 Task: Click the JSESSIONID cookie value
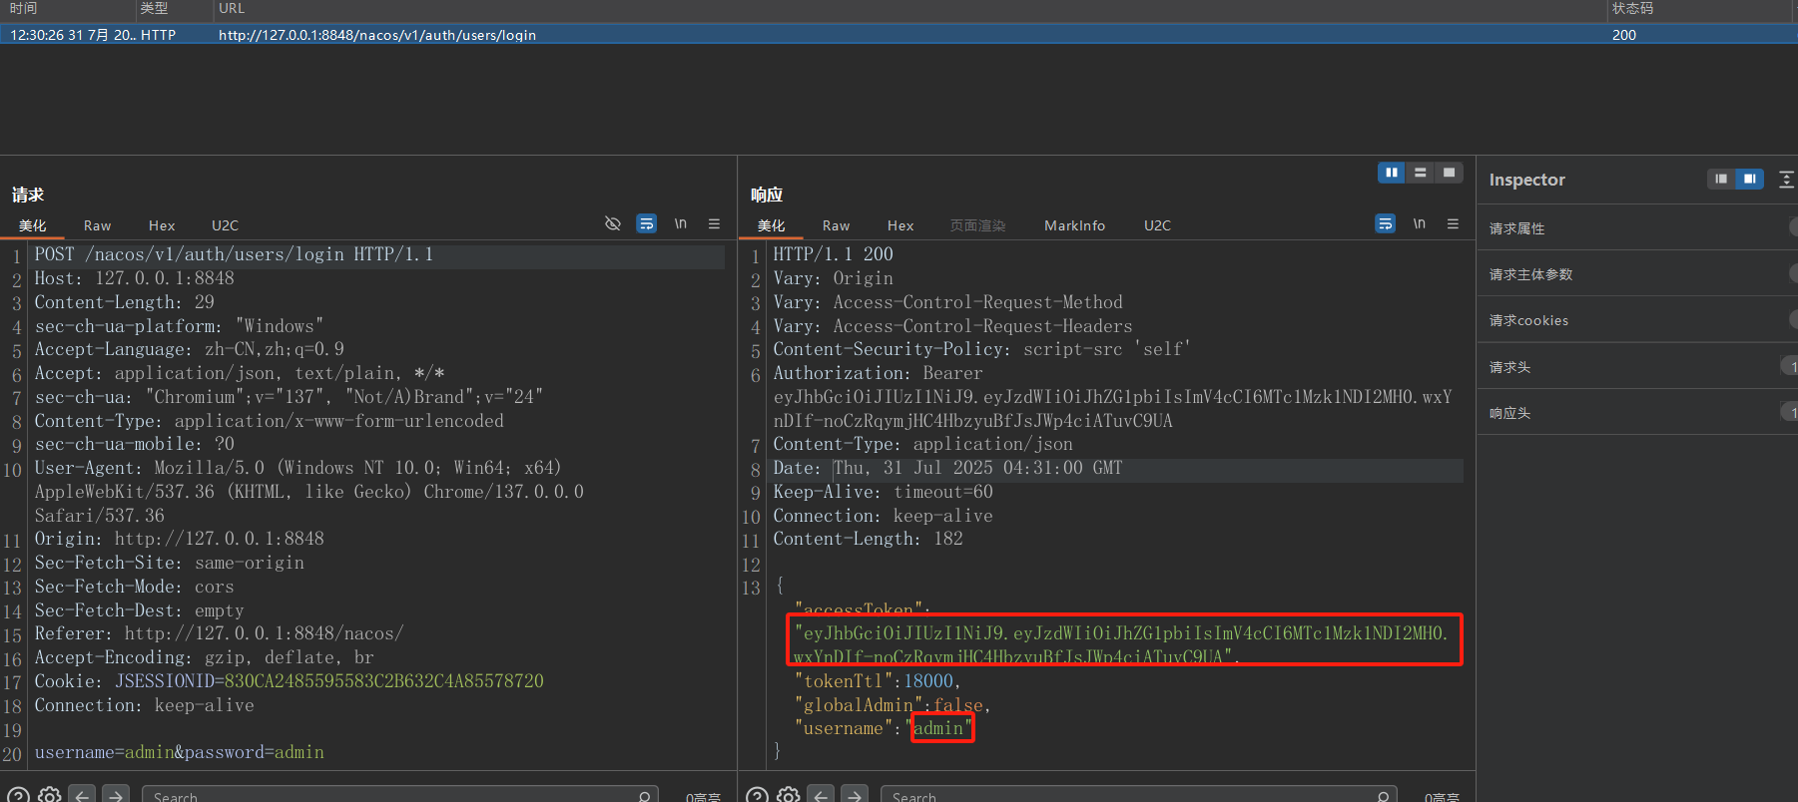(x=383, y=681)
